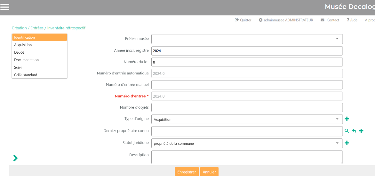This screenshot has width=375, height=176.
Task: Select the Documentation section in sidebar
Action: [27, 60]
